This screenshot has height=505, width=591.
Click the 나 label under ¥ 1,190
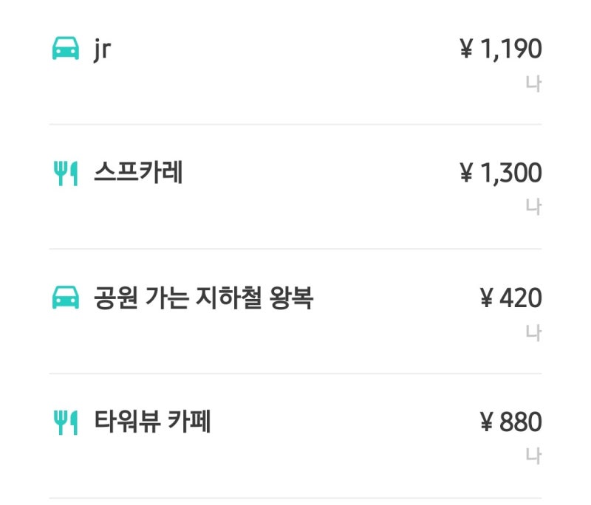click(x=533, y=83)
